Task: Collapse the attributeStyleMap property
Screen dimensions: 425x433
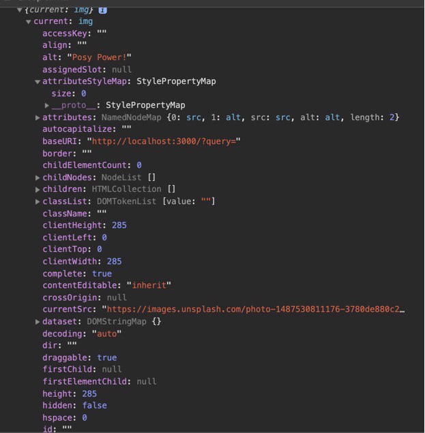Action: [x=38, y=82]
